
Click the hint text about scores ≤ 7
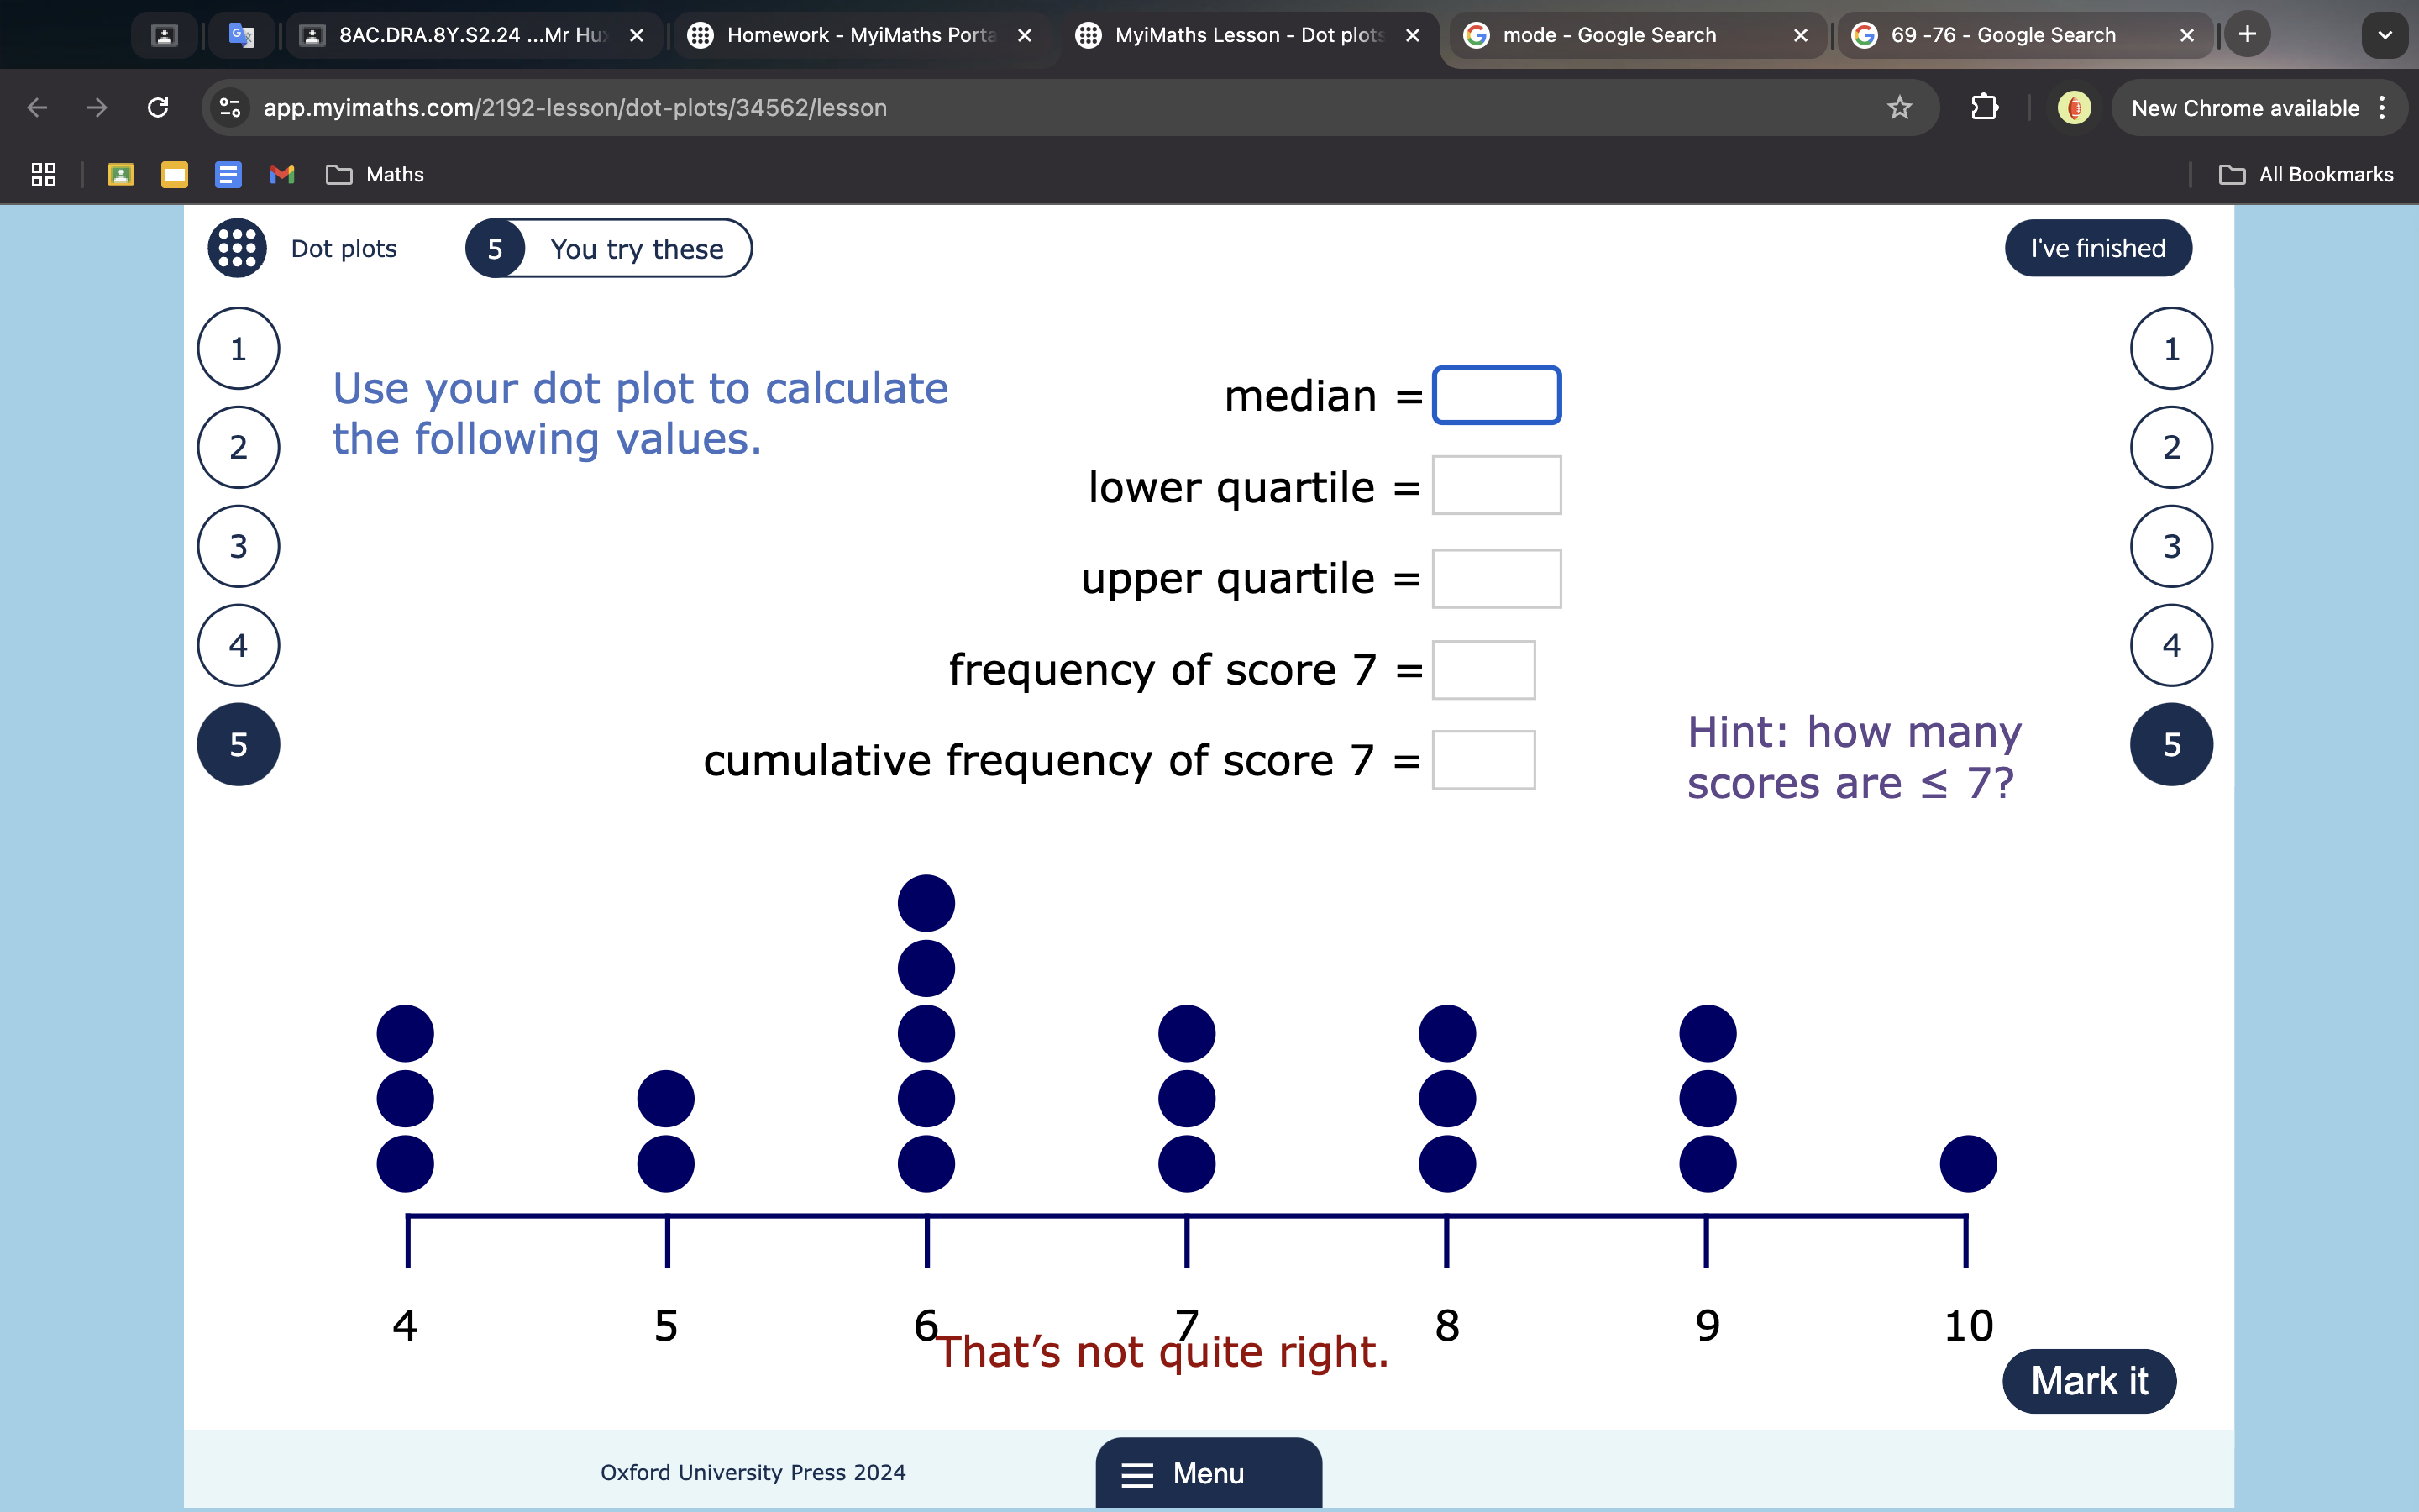(1855, 757)
